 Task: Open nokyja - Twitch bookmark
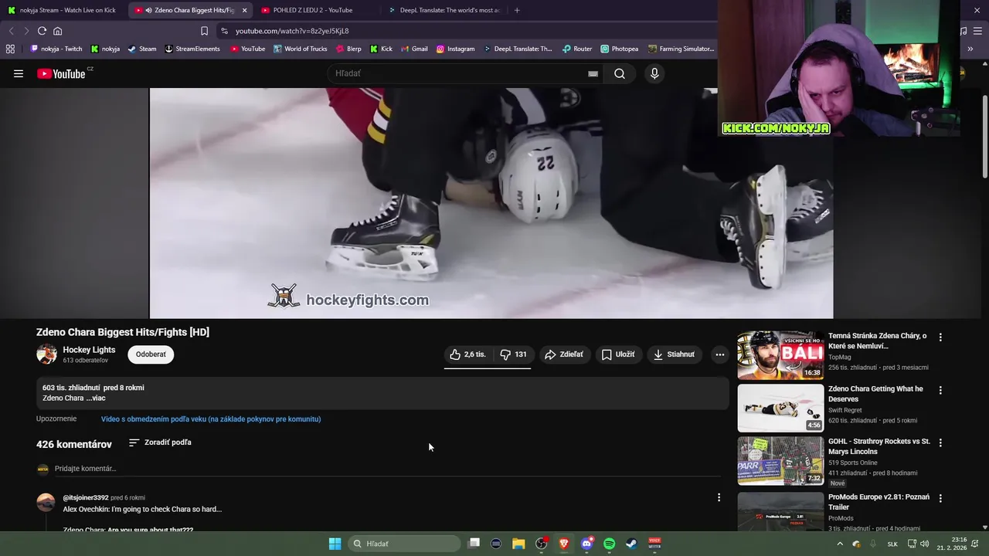[x=56, y=49]
